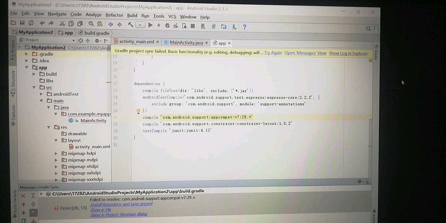Navigate back with the left arrow icon
The image size is (446, 223).
(x=111, y=24)
